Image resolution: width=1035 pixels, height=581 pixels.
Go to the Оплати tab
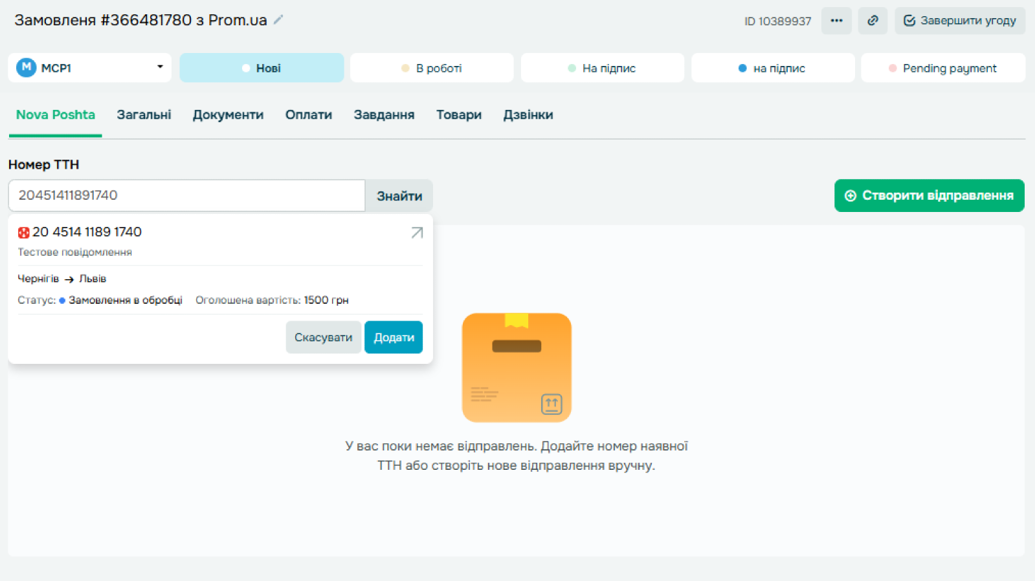point(308,115)
